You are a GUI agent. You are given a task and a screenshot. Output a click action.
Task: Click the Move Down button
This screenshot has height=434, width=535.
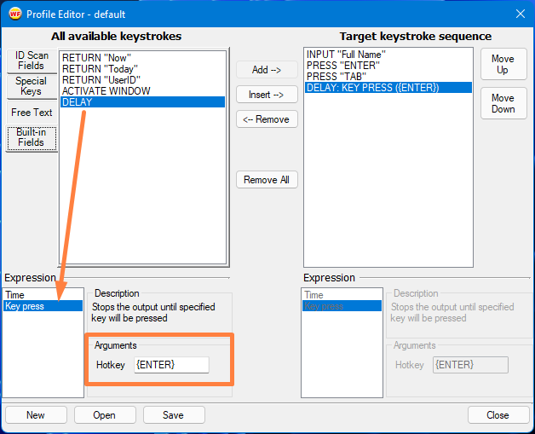[x=503, y=103]
